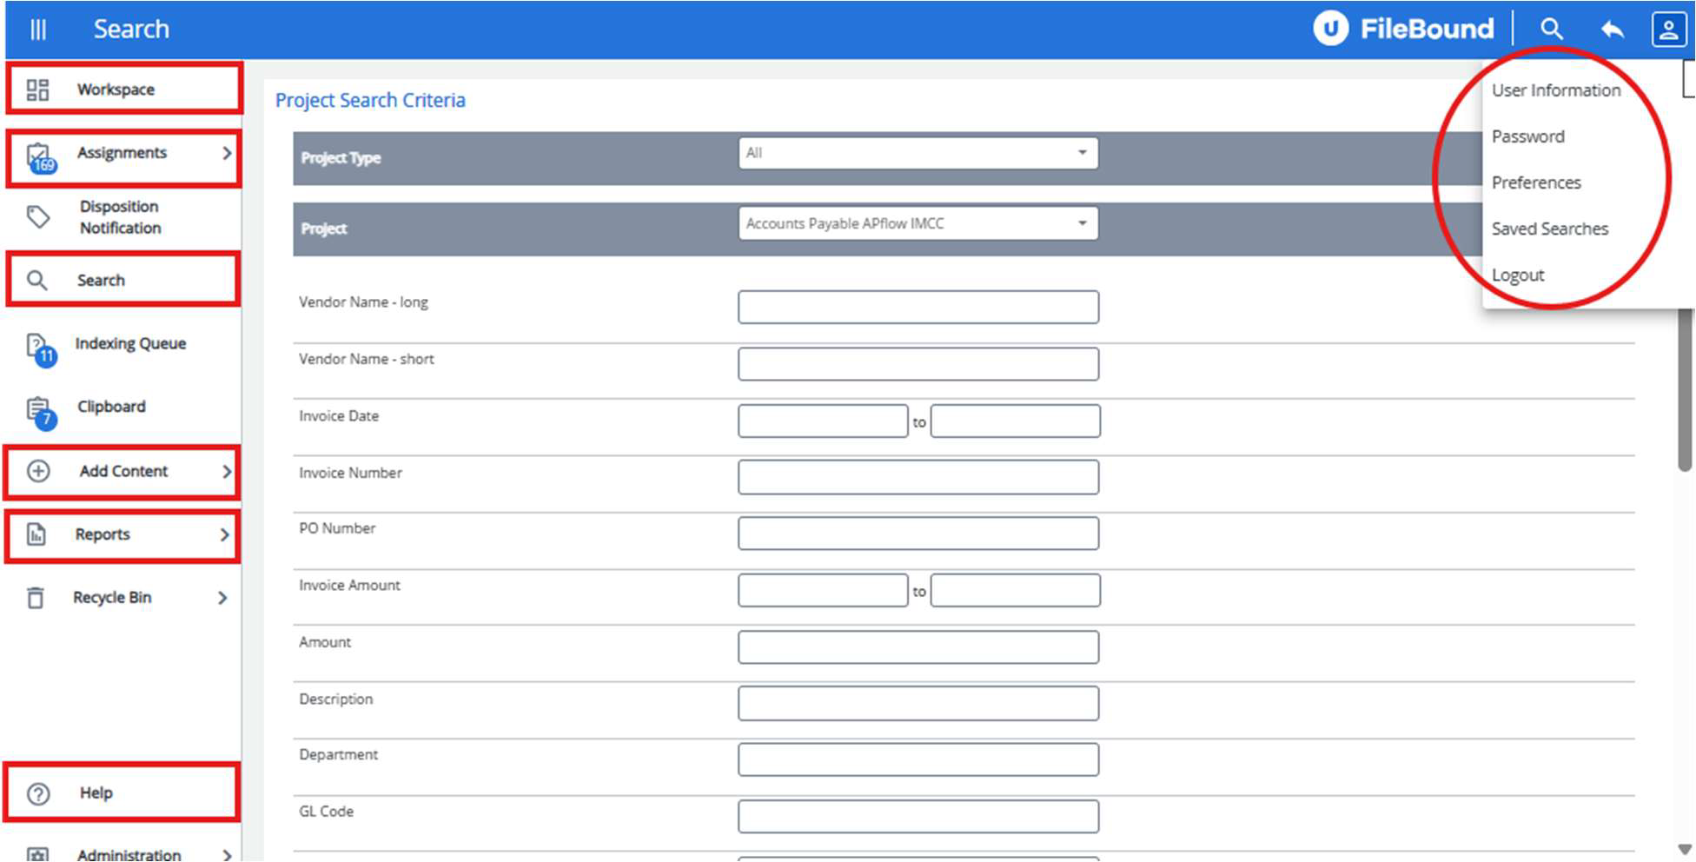Viewport: 1696px width, 862px height.
Task: Click the Administration gear icon
Action: click(x=38, y=854)
